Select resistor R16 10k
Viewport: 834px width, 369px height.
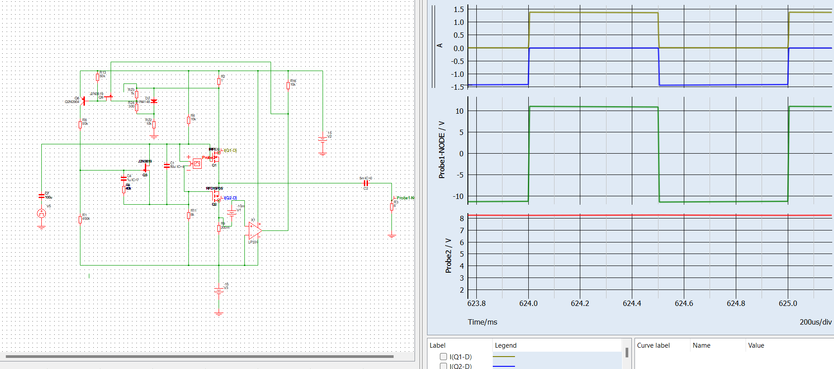click(288, 85)
